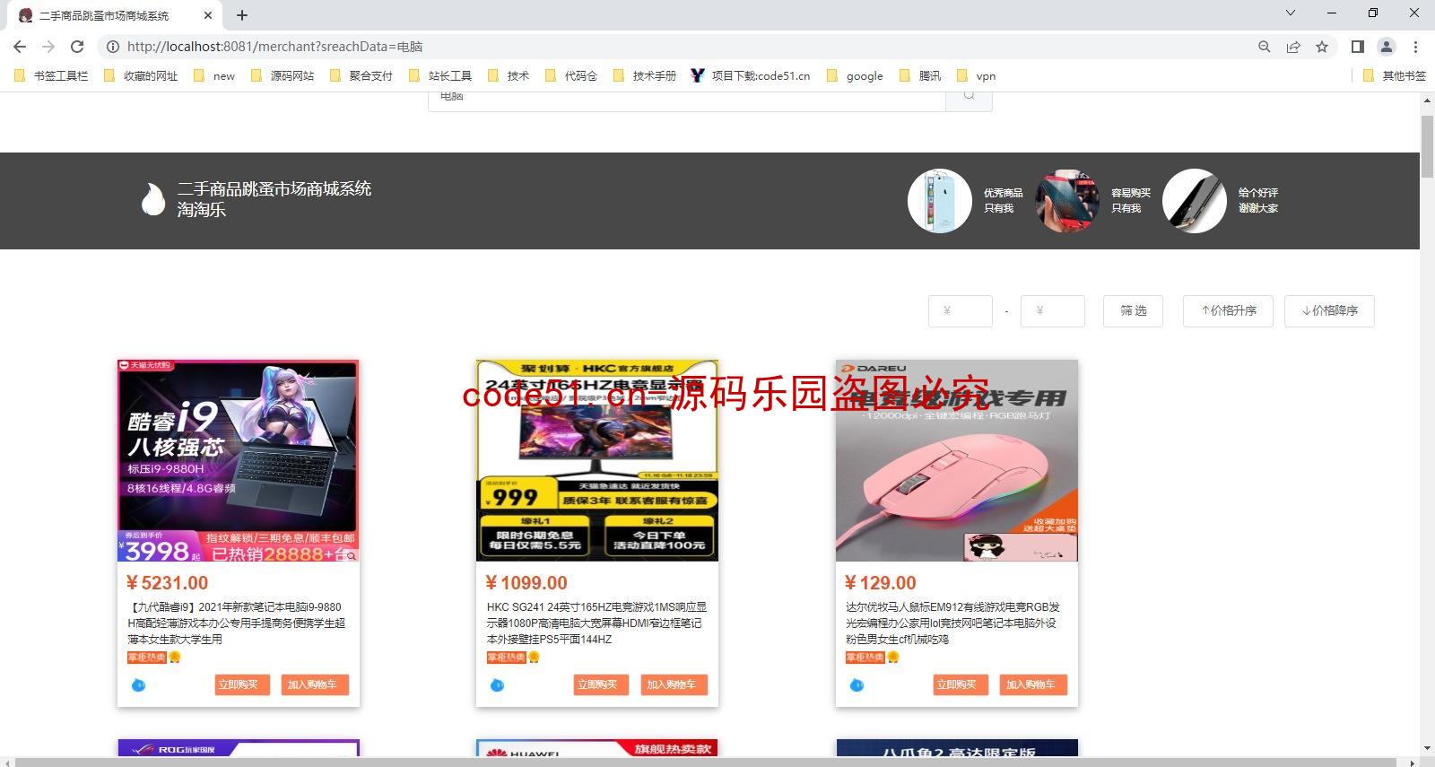Open the 其他书签 folder
The image size is (1435, 767).
click(1394, 76)
